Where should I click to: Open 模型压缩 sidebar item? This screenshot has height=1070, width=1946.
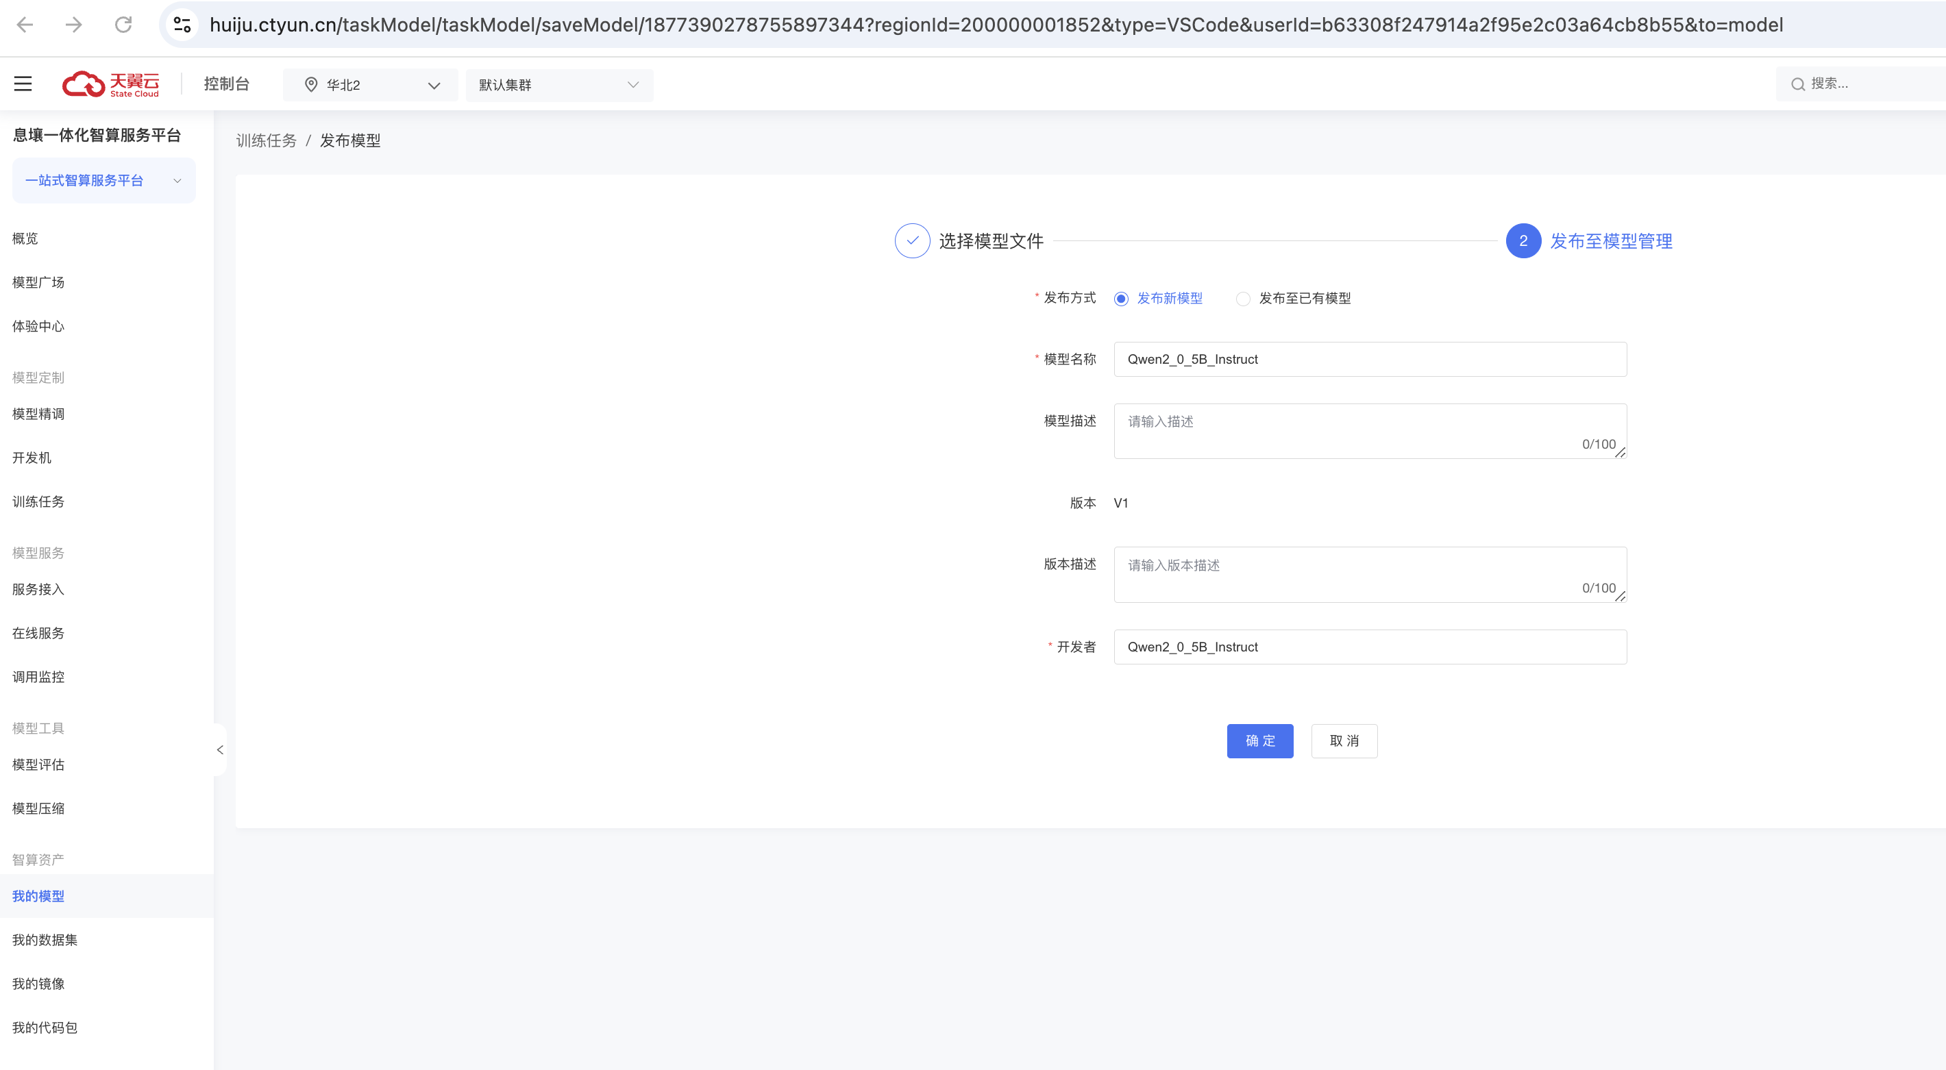(38, 808)
